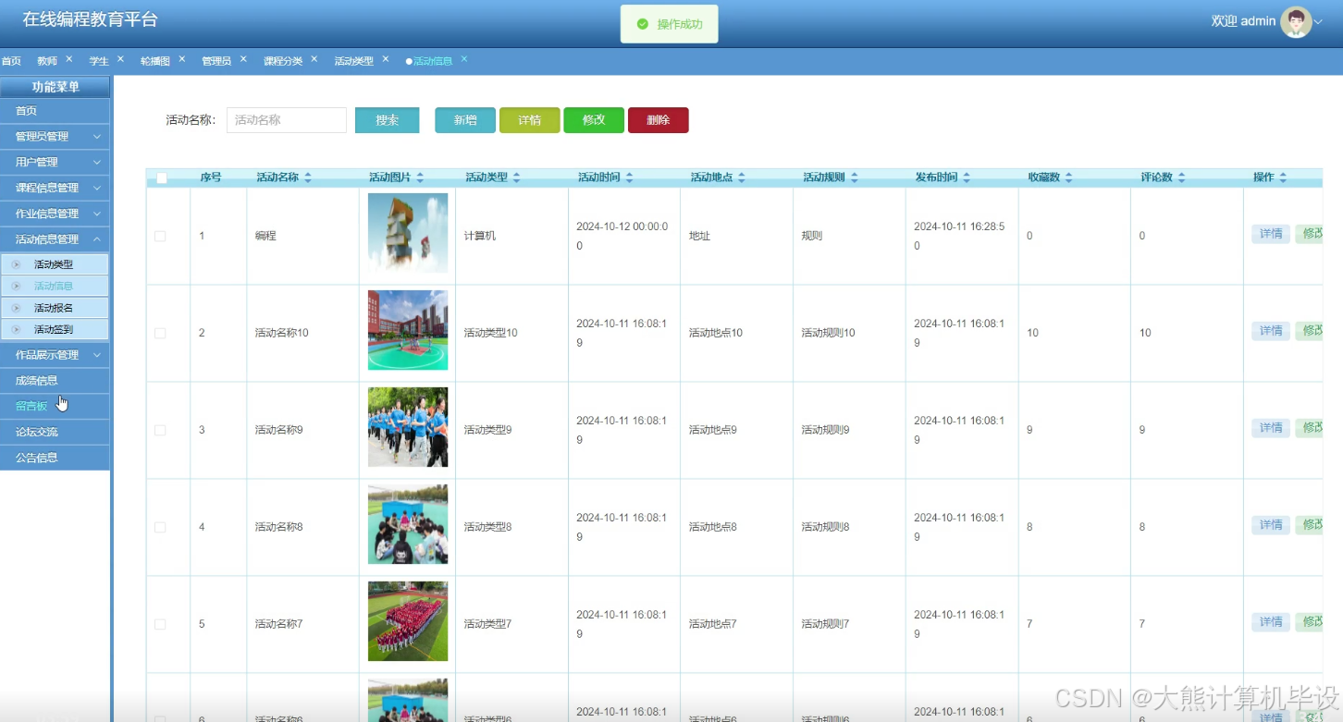Check the row for 活动名称10
The width and height of the screenshot is (1343, 722).
[x=160, y=333]
